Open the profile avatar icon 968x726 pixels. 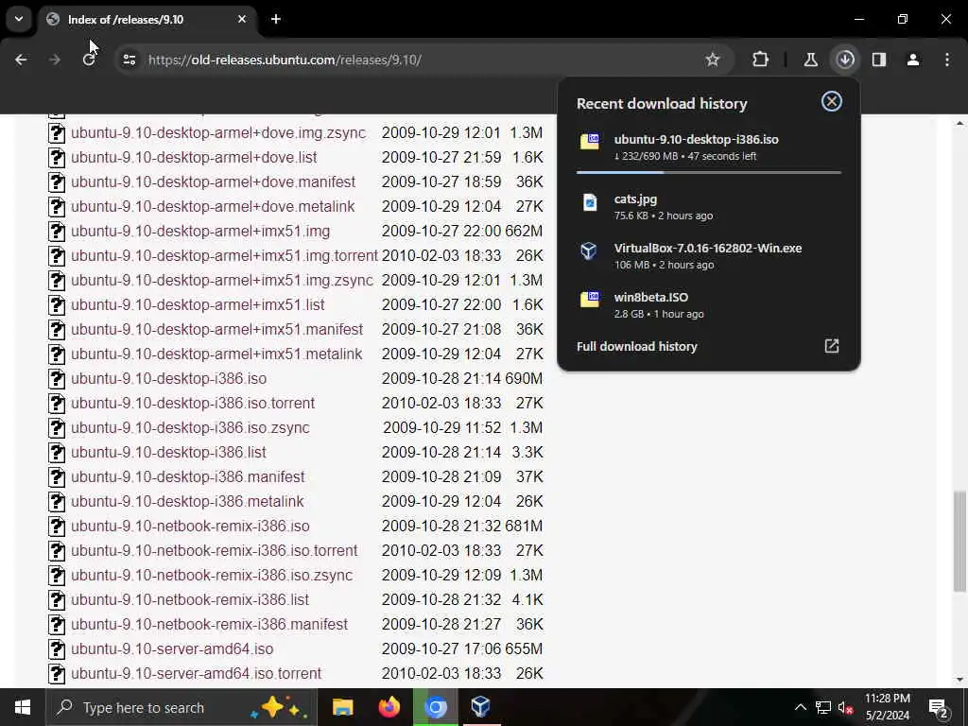click(913, 60)
